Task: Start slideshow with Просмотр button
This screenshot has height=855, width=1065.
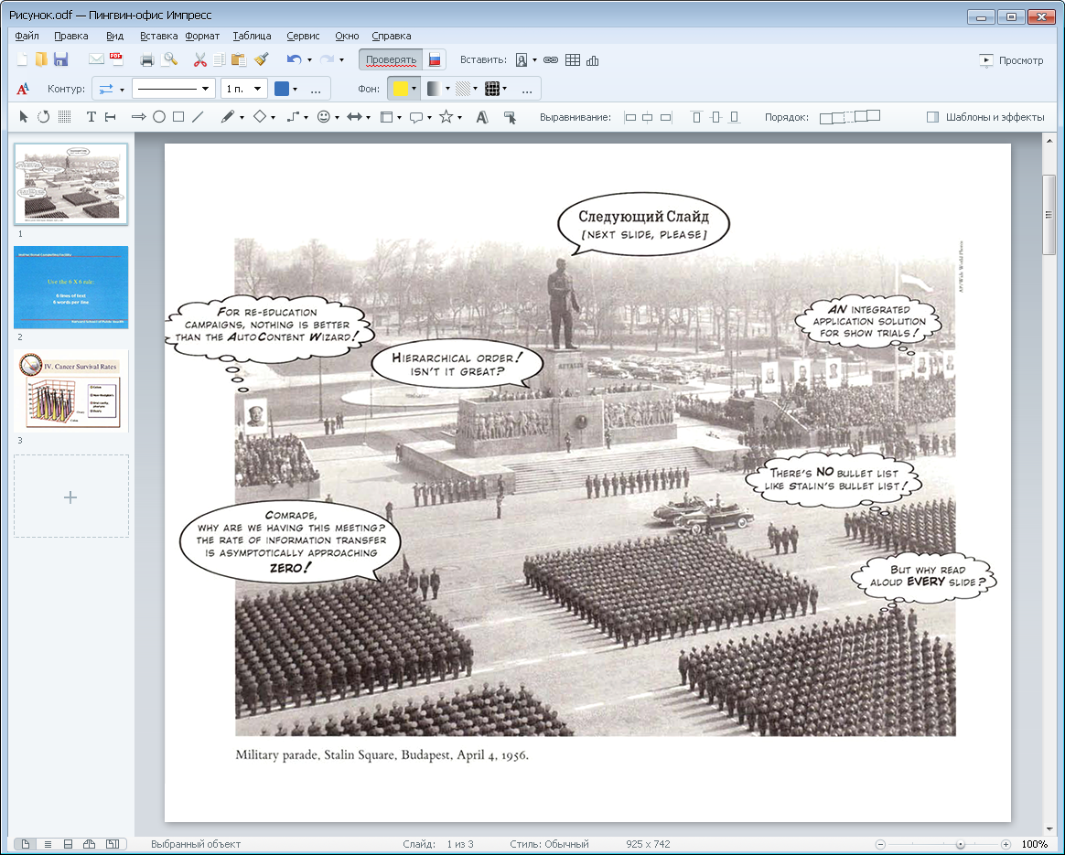Action: [1011, 60]
